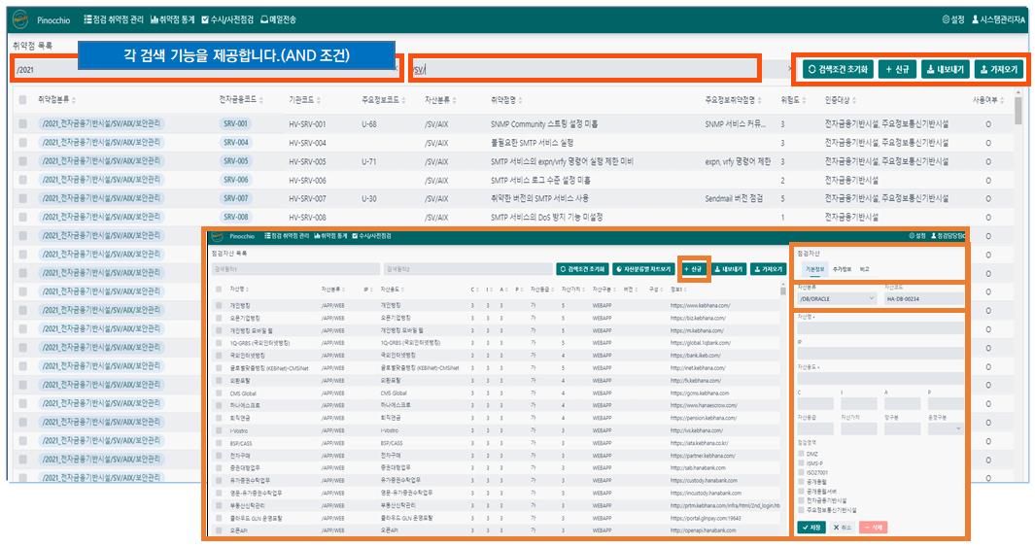Click + 신규 button in 점검자산 window
The image size is (1035, 547).
[693, 269]
